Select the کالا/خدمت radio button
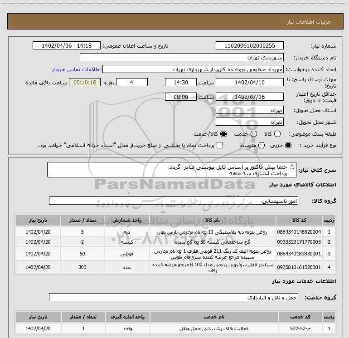 (x=223, y=134)
